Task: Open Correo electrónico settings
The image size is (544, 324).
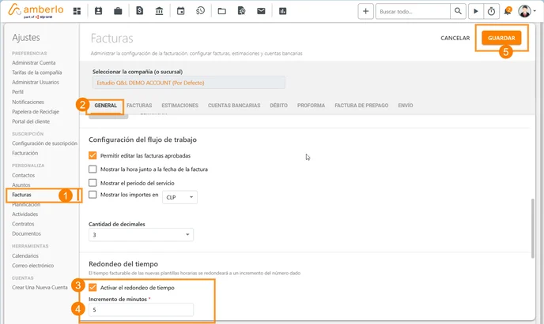Action: (33, 265)
